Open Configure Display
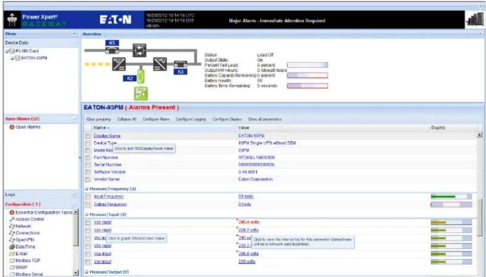 click(227, 119)
